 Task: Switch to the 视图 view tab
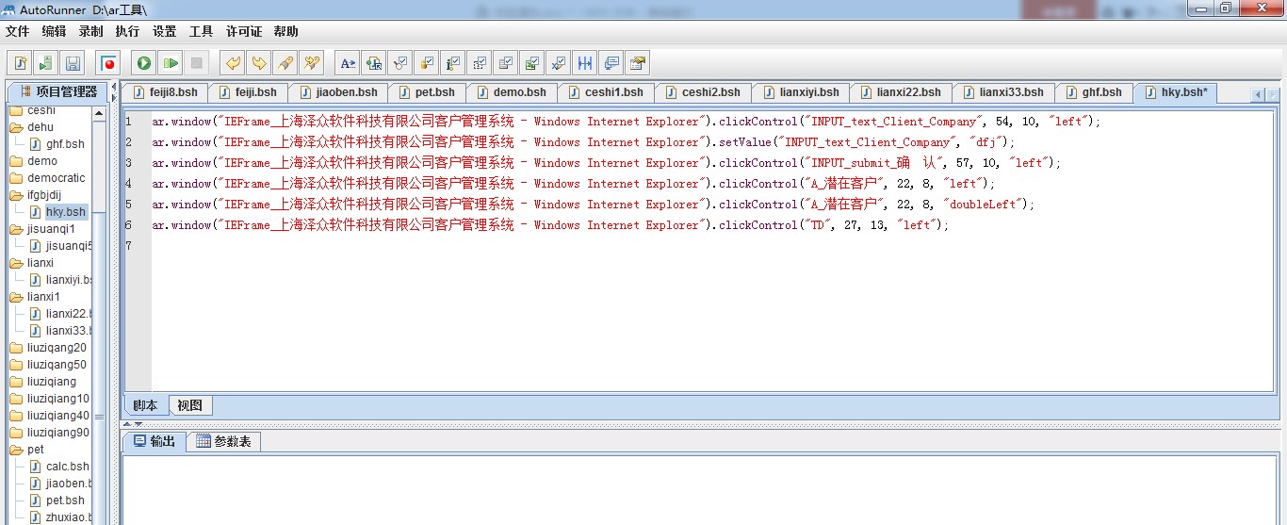click(189, 405)
